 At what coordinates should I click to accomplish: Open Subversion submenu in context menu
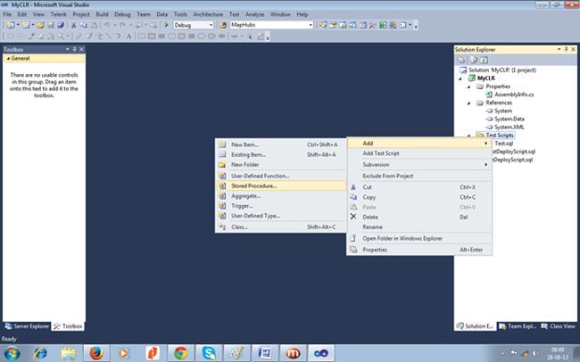click(419, 164)
